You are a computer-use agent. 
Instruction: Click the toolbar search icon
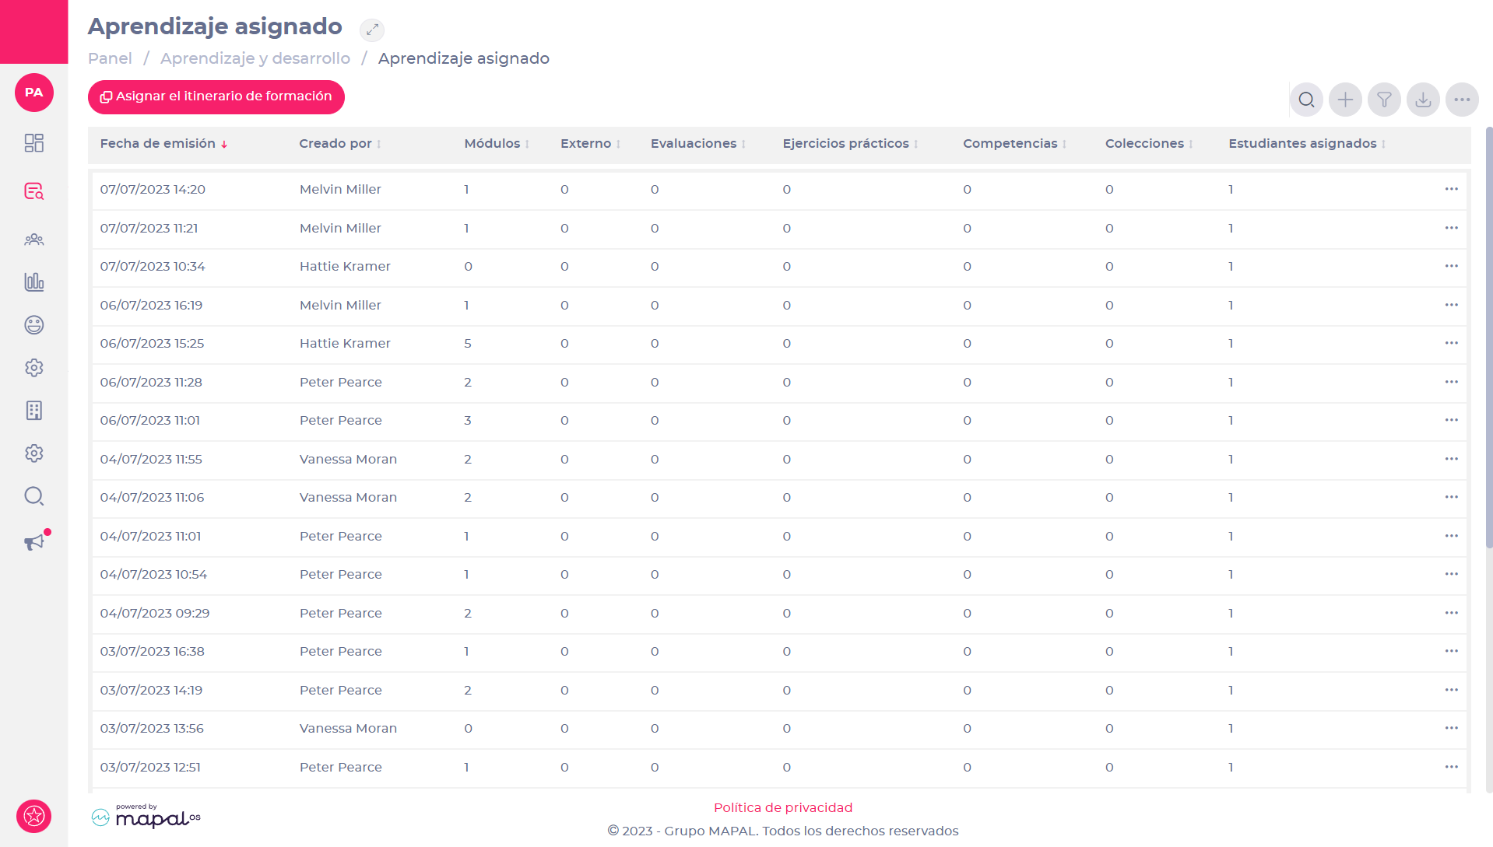click(x=1306, y=100)
